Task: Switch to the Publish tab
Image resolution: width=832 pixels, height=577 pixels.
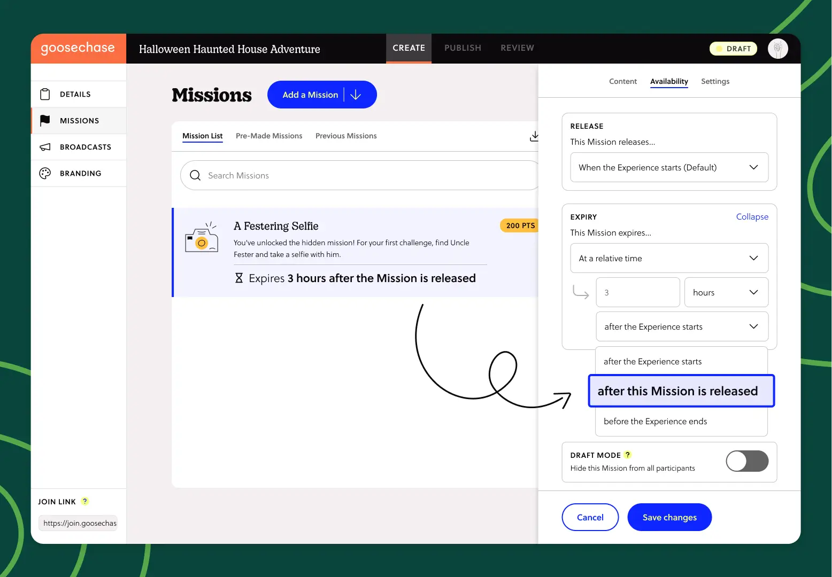Action: point(463,48)
